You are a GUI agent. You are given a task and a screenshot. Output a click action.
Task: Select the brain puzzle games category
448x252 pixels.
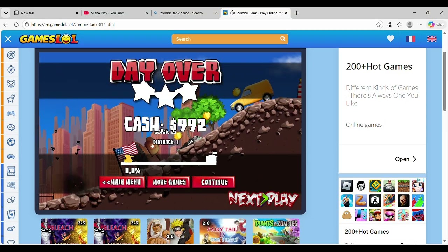point(11,127)
